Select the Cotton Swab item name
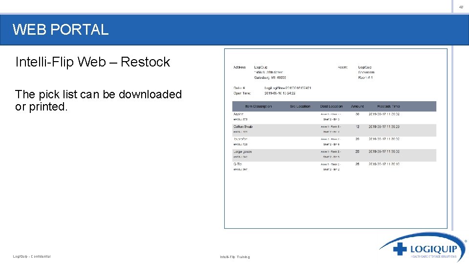The height and width of the screenshot is (264, 469). coord(243,127)
